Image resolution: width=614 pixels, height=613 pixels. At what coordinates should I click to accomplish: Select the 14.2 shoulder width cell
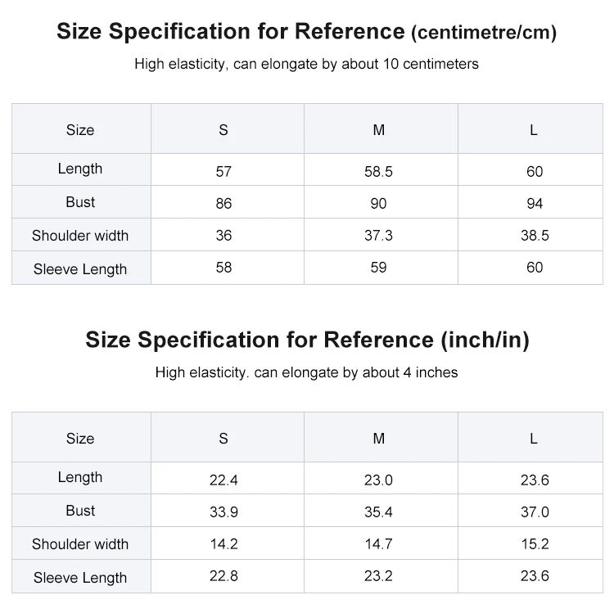223,543
